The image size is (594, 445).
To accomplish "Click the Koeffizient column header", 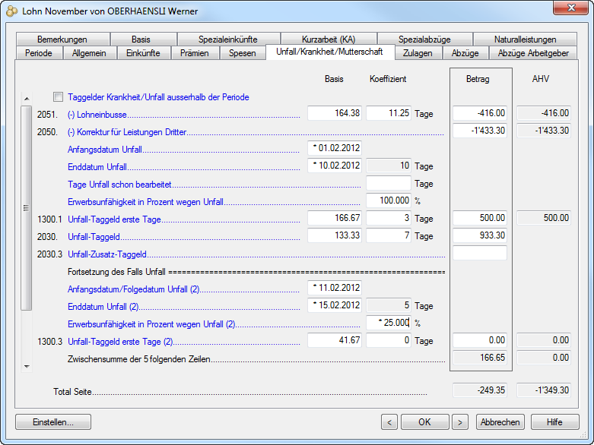I will coord(388,79).
